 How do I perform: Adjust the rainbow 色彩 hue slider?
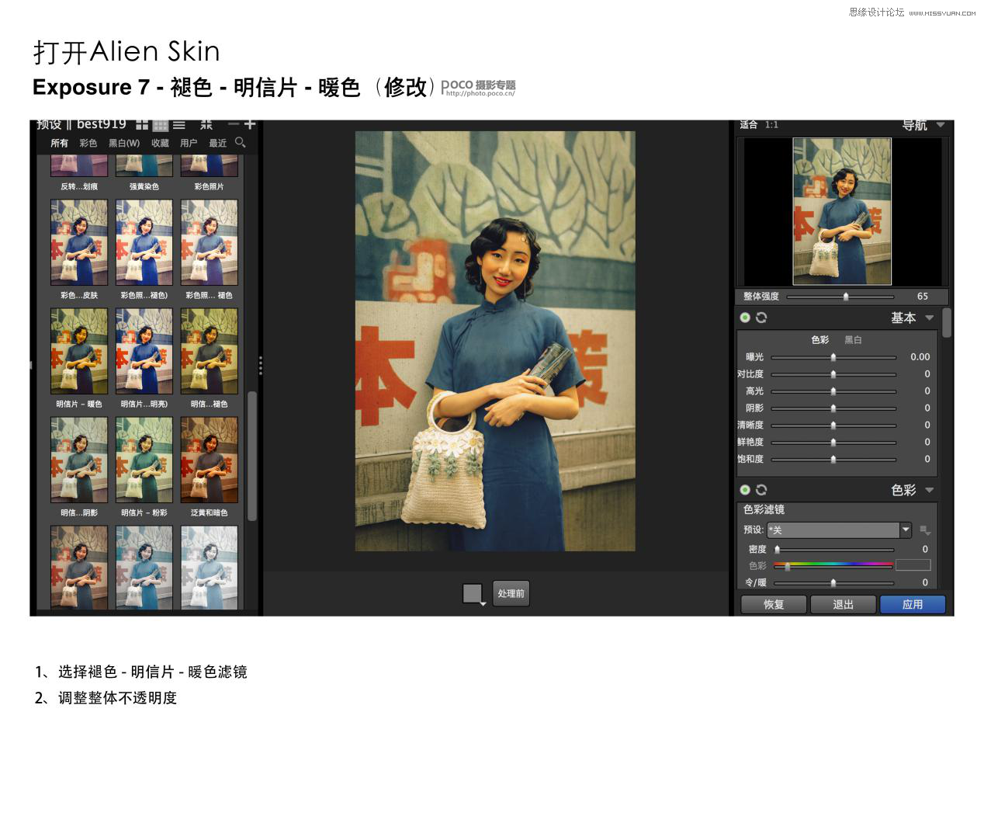pos(833,565)
